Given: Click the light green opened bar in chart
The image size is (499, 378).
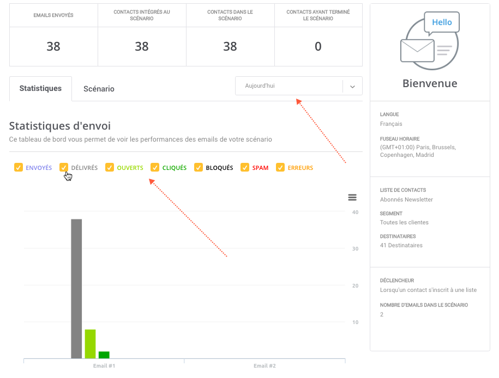Looking at the screenshot, I should point(90,344).
